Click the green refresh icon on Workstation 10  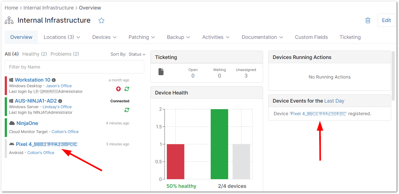(x=127, y=89)
